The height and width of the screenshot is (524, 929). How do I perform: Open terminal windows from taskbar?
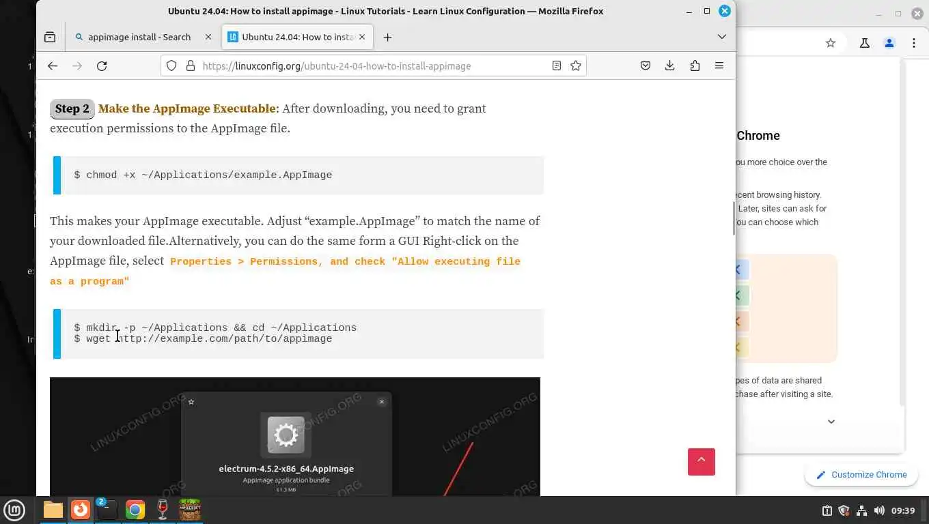[107, 510]
